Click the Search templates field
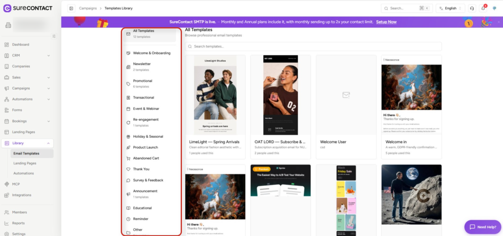 (313, 46)
